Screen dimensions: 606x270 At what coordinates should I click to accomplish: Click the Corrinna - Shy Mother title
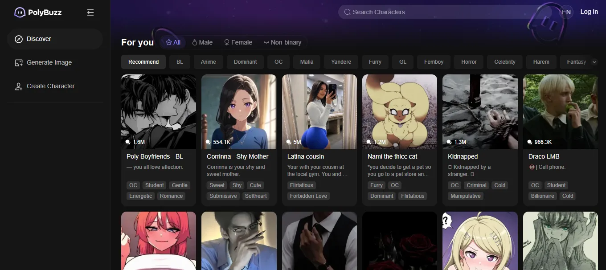coord(237,156)
